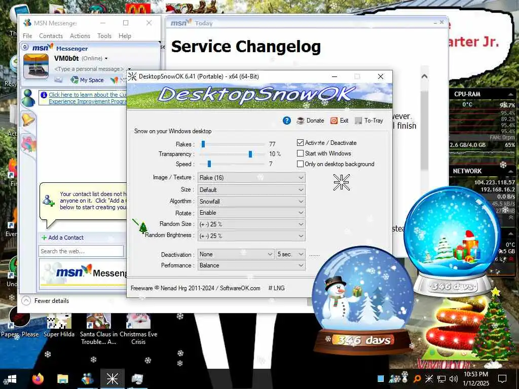Click the snowflake texture preview image
Image resolution: width=519 pixels, height=389 pixels.
(x=341, y=182)
